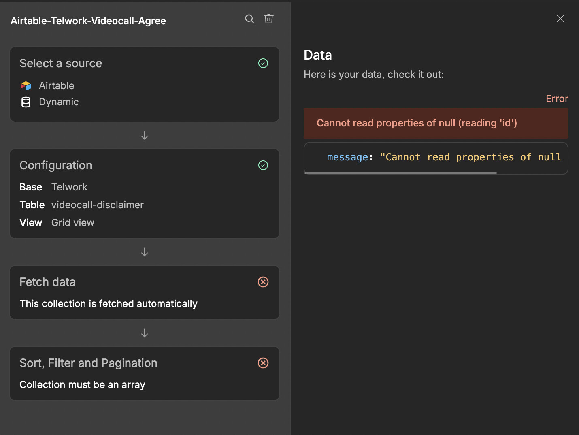Click red error icon on Sort, Filter and Pagination
Image resolution: width=579 pixels, height=435 pixels.
(263, 363)
